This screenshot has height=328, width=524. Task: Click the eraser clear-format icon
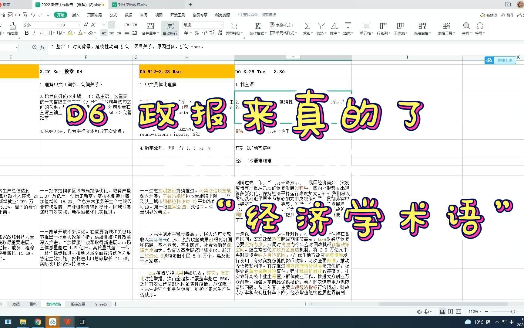[91, 33]
